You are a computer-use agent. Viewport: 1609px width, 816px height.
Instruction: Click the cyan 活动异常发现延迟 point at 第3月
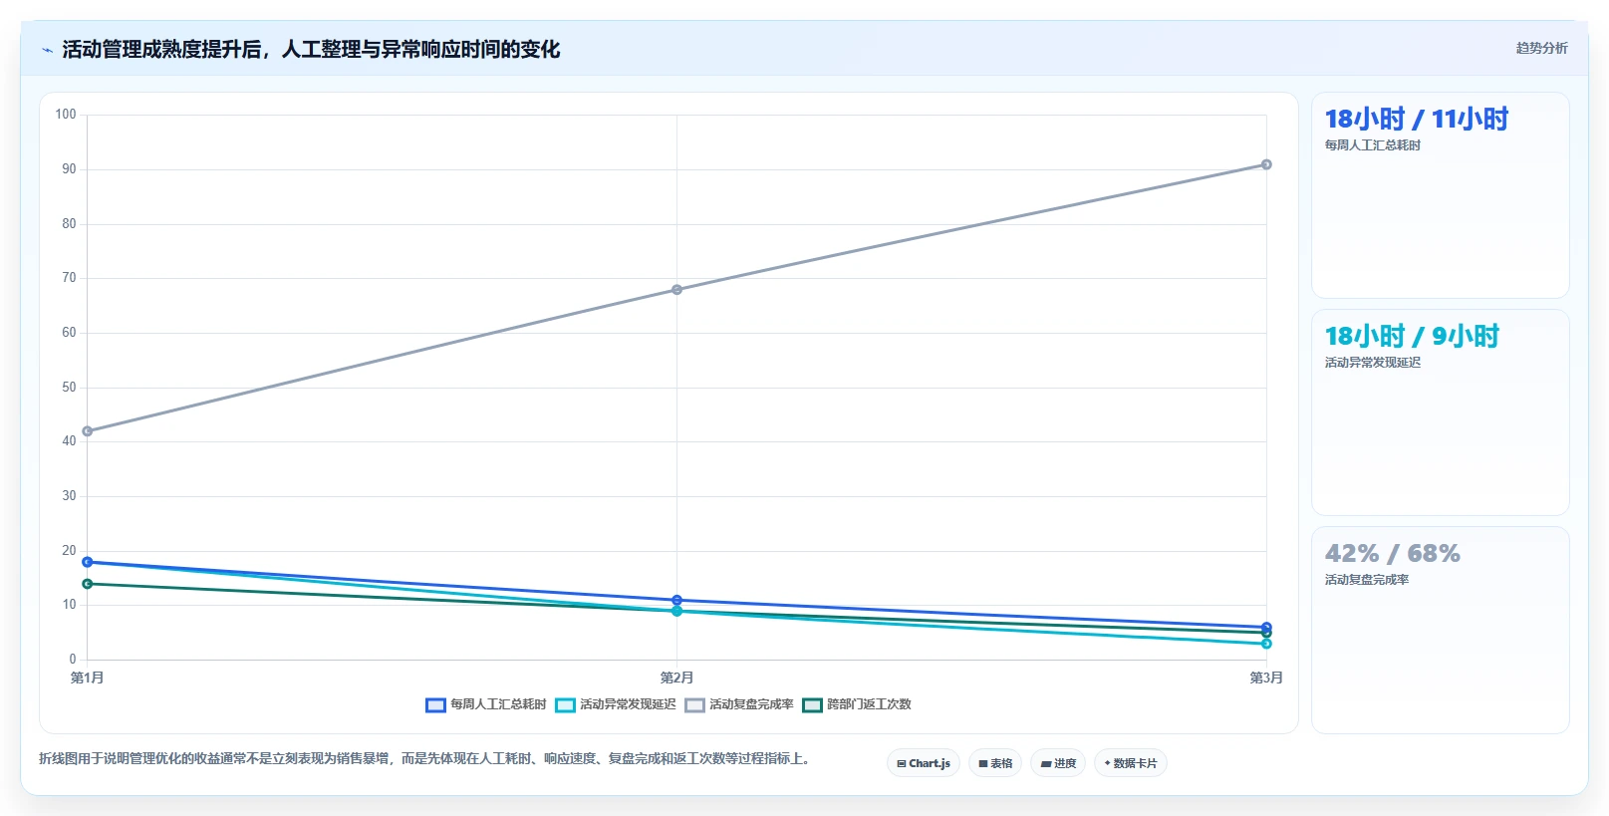click(x=1266, y=644)
